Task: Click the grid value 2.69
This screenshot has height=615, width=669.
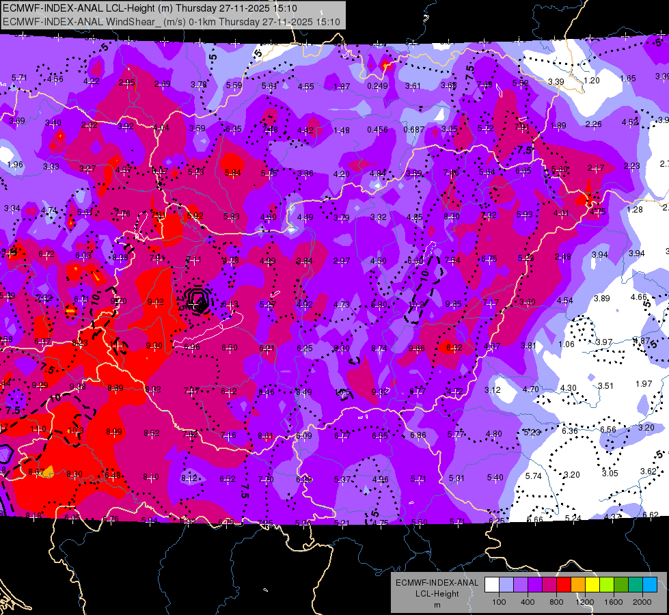Action: click(x=163, y=84)
